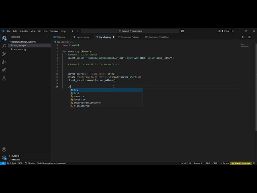This screenshot has height=193, width=257.
Task: Click the Network Programming search box
Action: click(x=130, y=31)
